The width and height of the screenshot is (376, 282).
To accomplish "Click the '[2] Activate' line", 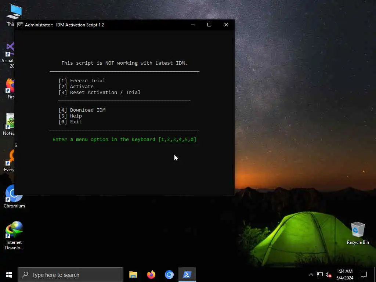I will [x=76, y=87].
